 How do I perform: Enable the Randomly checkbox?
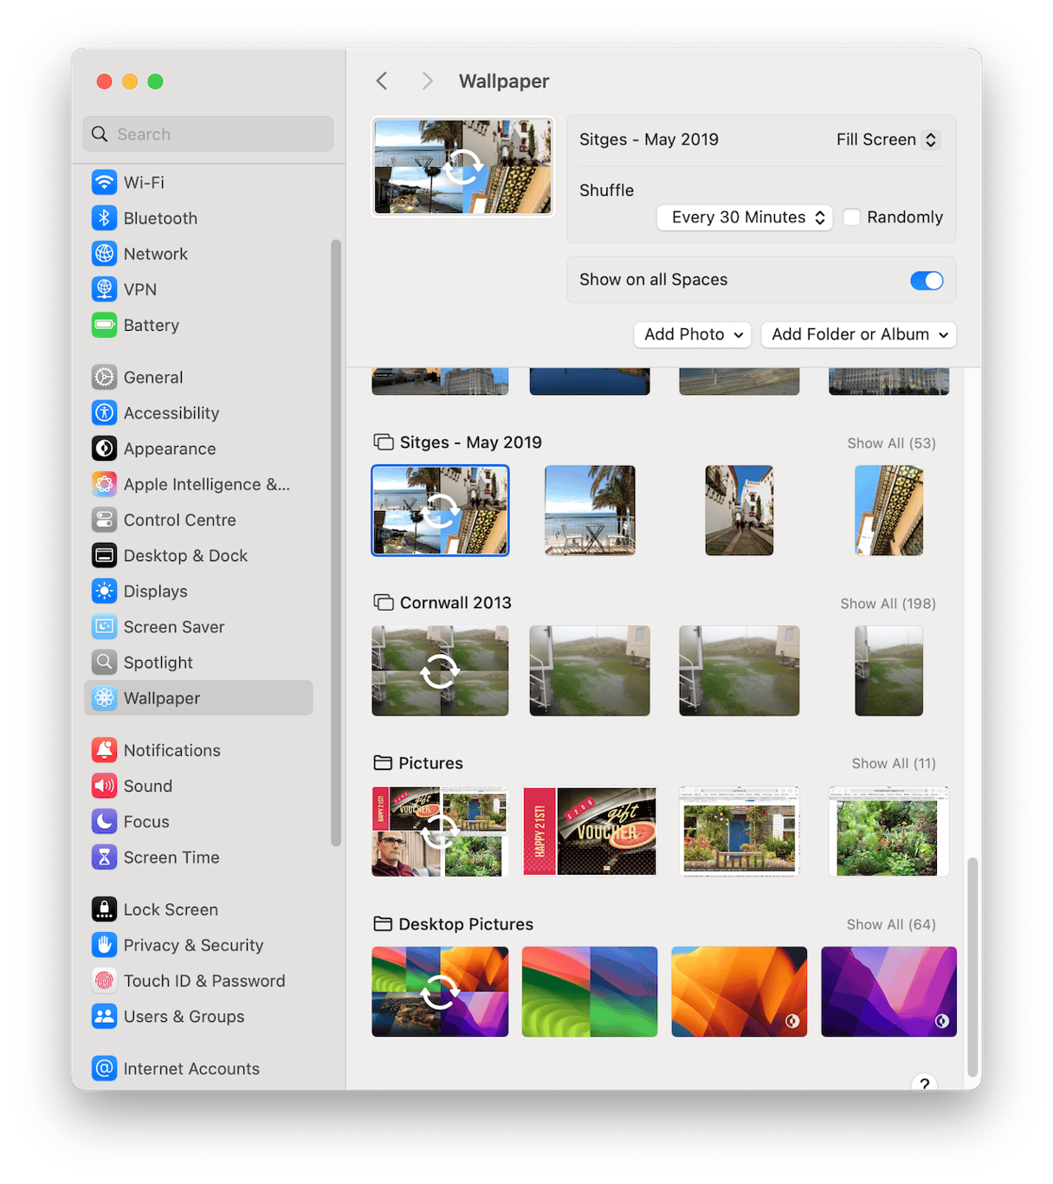pos(852,217)
